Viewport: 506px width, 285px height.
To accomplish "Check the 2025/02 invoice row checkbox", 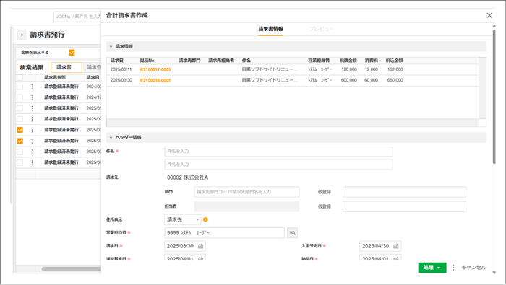I will point(20,119).
